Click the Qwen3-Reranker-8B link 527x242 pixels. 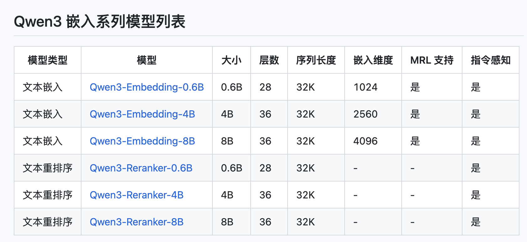(x=137, y=222)
